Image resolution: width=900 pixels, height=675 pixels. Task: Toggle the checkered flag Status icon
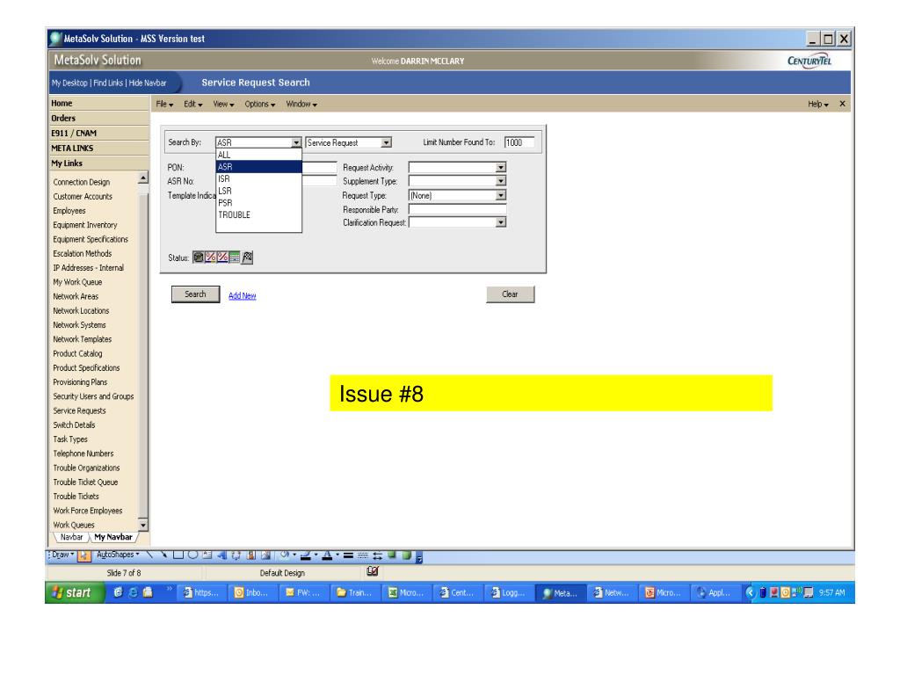click(247, 258)
